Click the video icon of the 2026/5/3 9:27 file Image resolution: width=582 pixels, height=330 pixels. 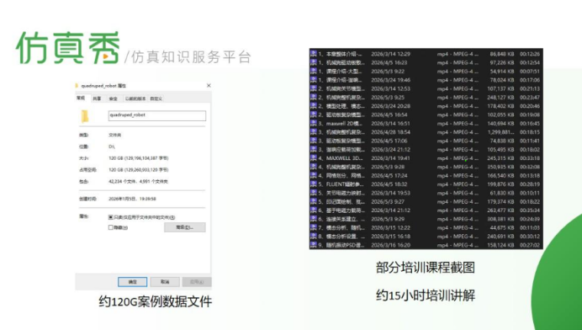[314, 201]
